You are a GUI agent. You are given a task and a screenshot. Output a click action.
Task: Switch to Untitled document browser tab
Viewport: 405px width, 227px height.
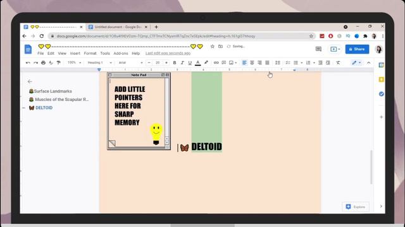click(x=118, y=26)
